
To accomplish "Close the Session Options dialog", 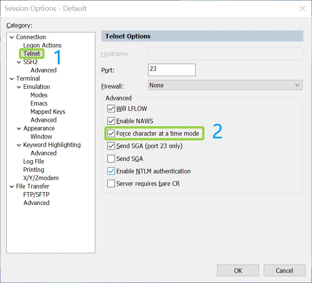I will point(302,9).
